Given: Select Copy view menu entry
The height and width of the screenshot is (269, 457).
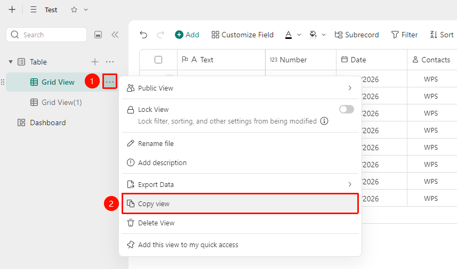Looking at the screenshot, I should point(240,204).
